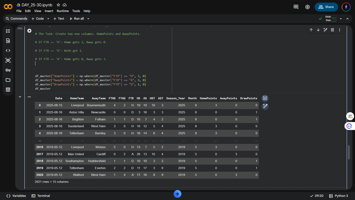Click the Watford cell in row 2920

[x=78, y=175]
